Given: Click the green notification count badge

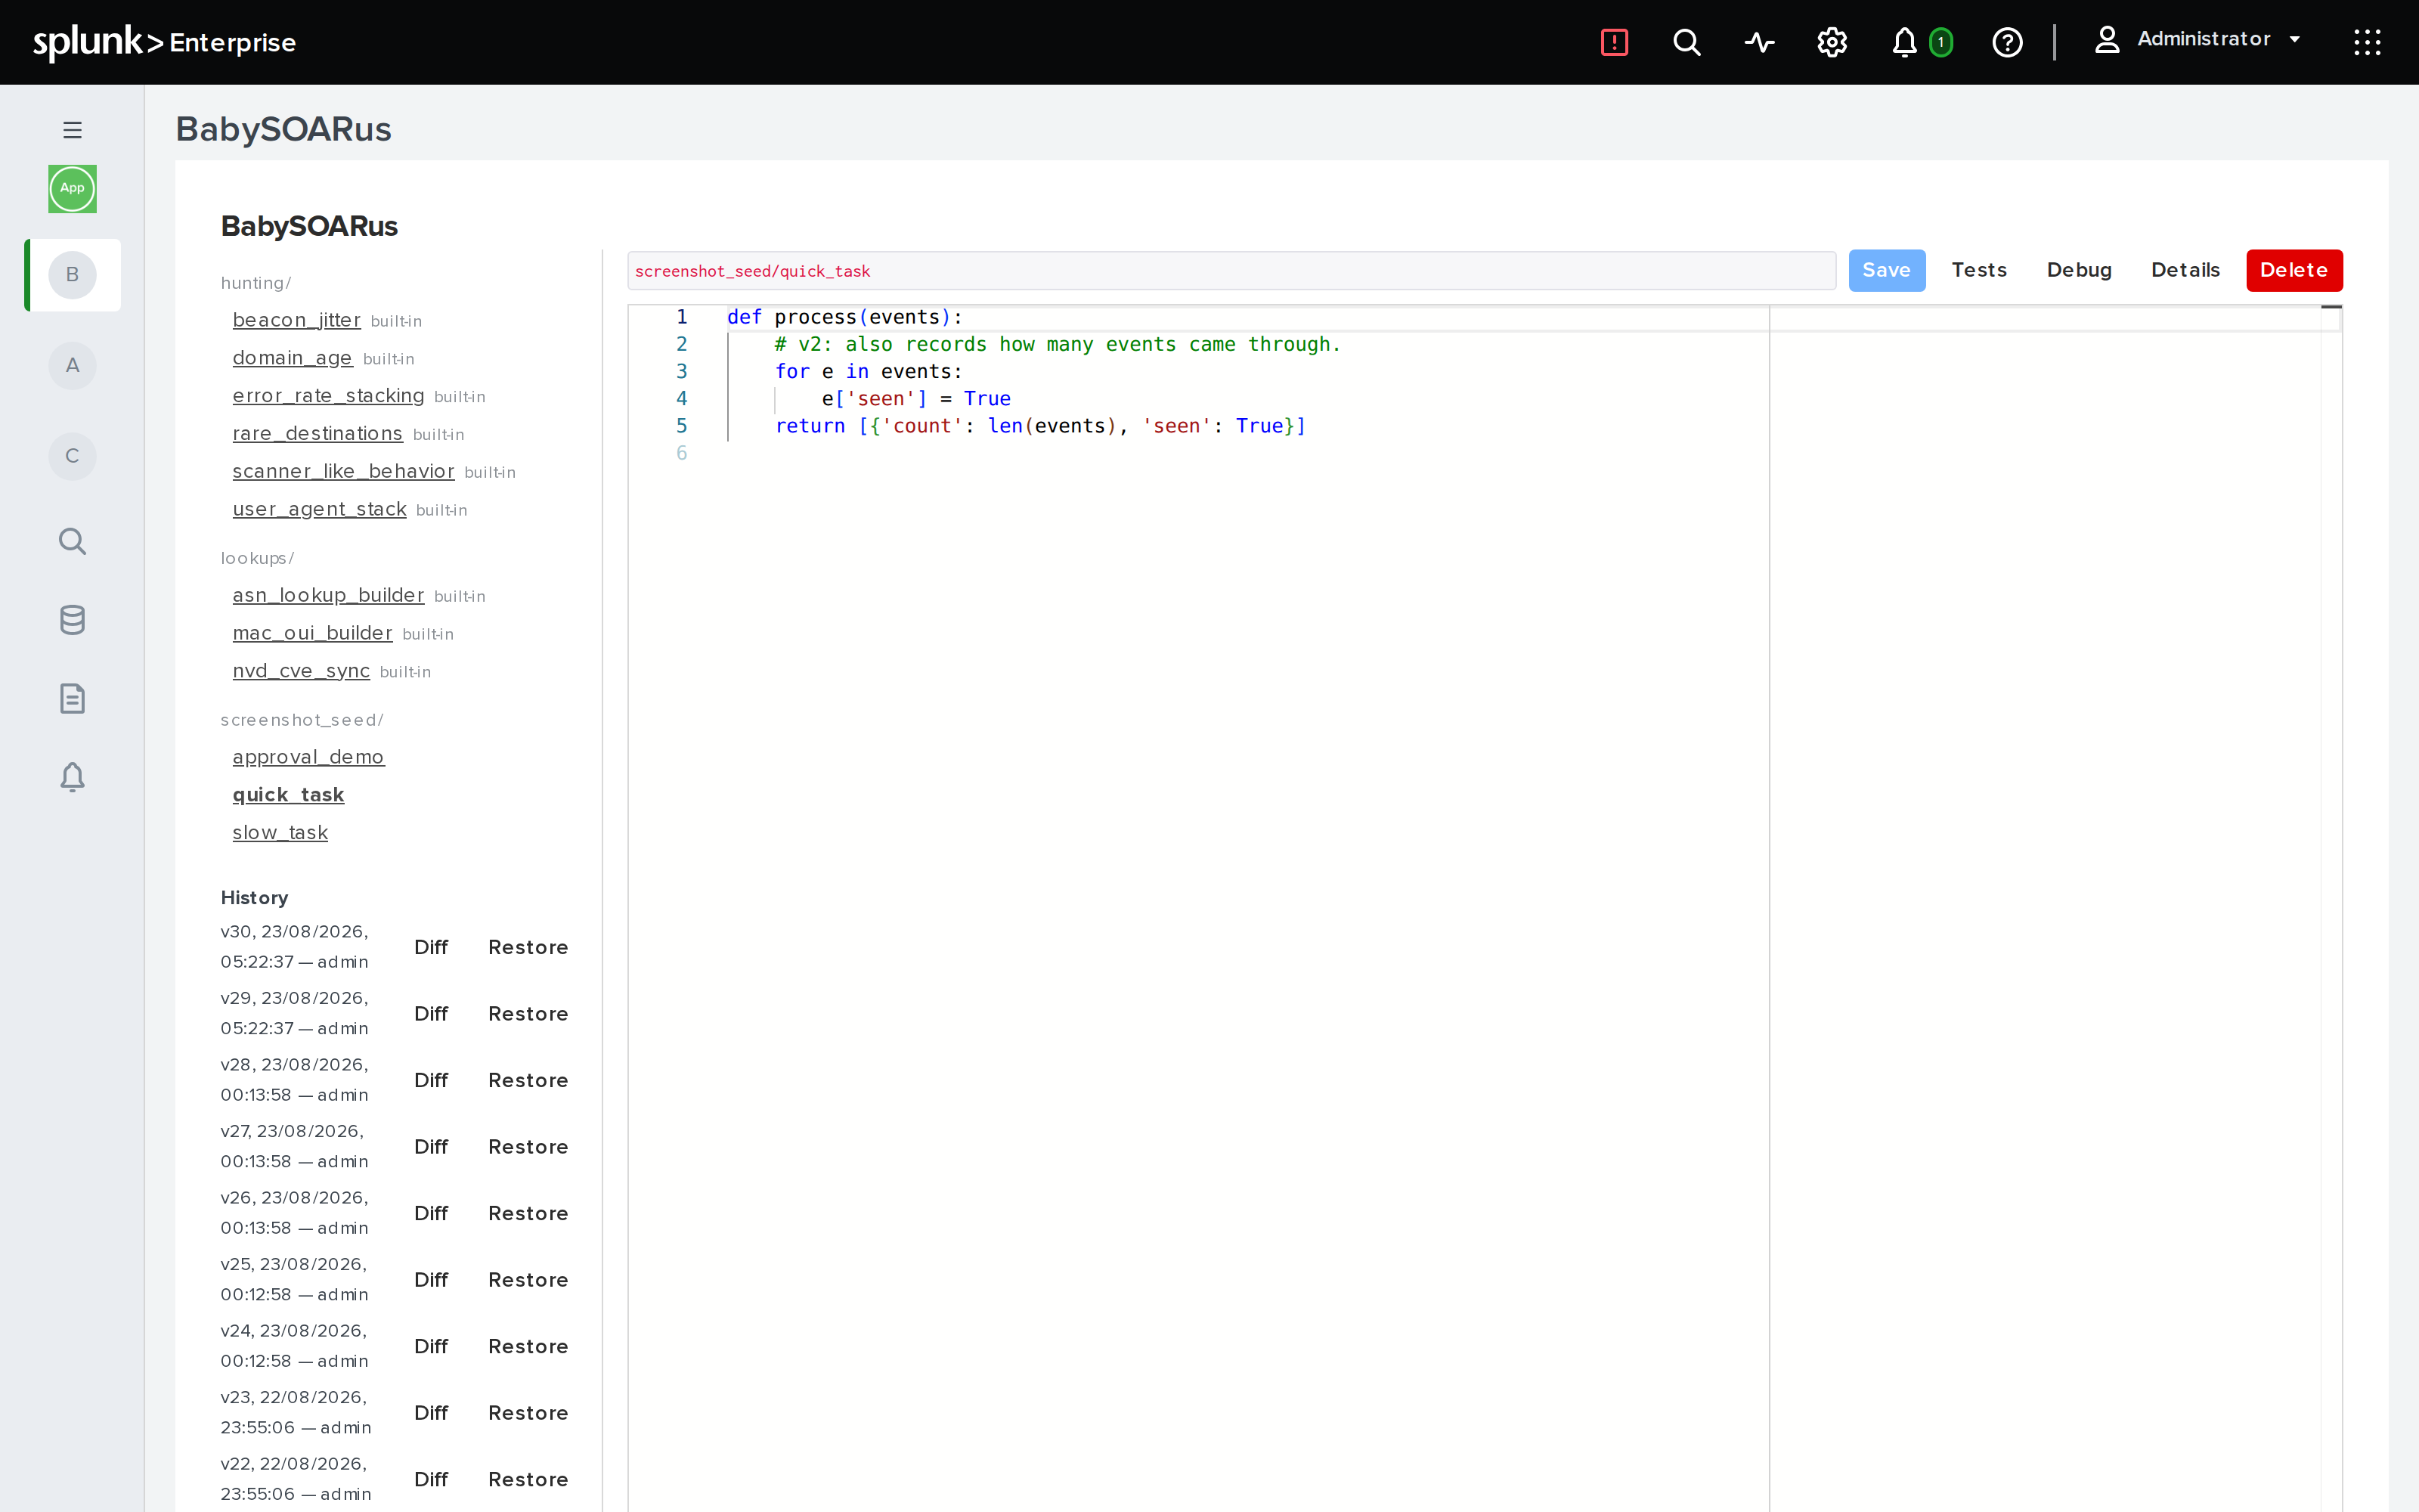Looking at the screenshot, I should pos(1940,42).
